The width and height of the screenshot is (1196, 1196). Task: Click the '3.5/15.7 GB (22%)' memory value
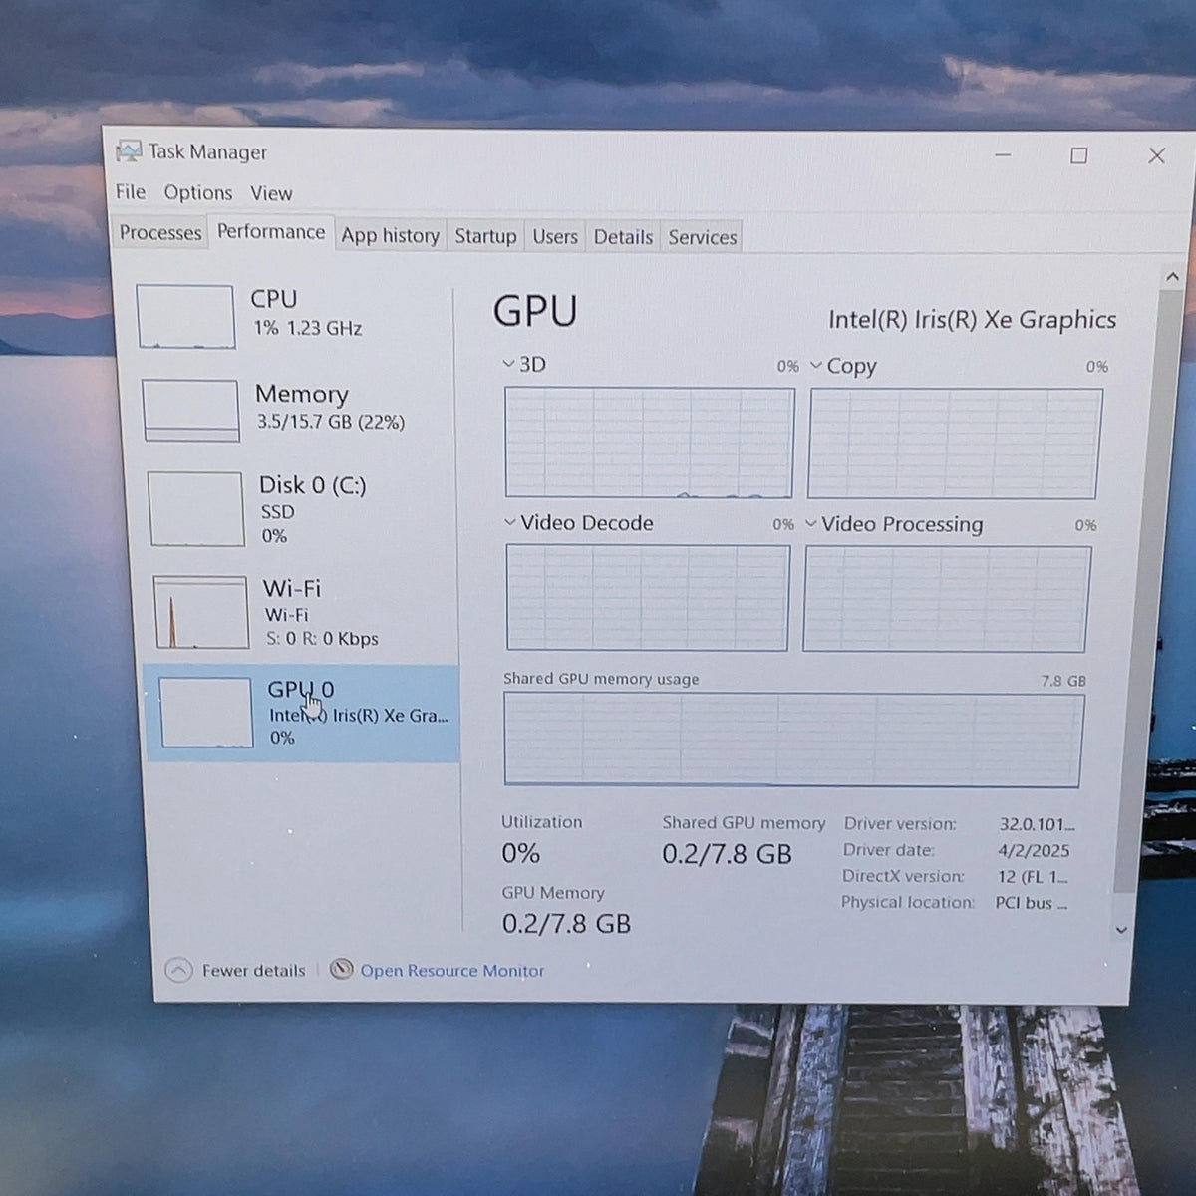[x=331, y=422]
